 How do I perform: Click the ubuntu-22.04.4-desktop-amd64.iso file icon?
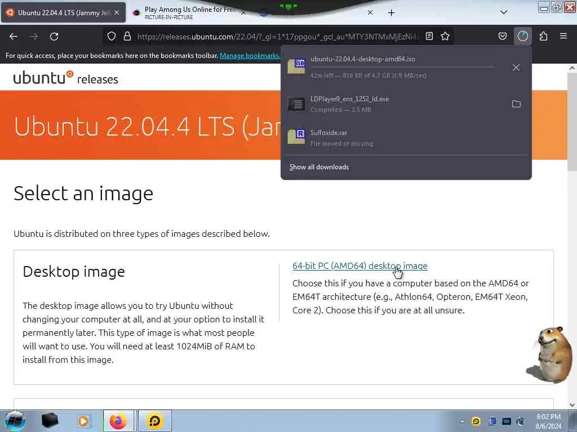pos(296,66)
